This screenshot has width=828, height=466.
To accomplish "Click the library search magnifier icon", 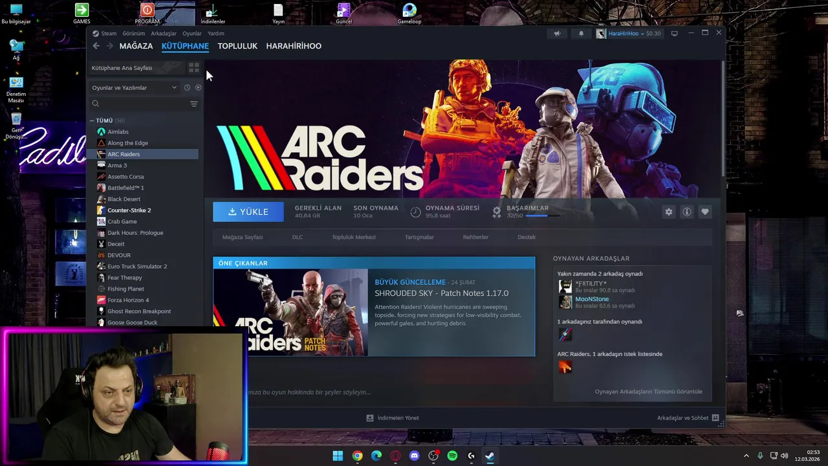I will 96,104.
